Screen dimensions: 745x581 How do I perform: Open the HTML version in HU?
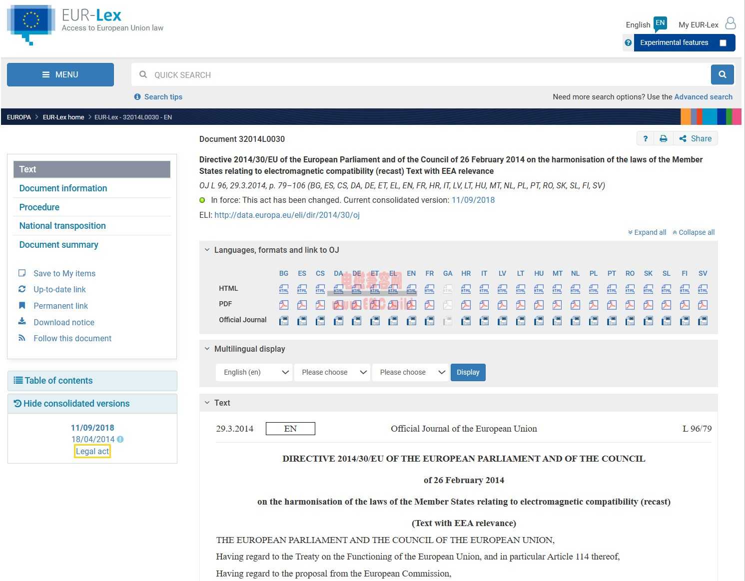(x=539, y=289)
